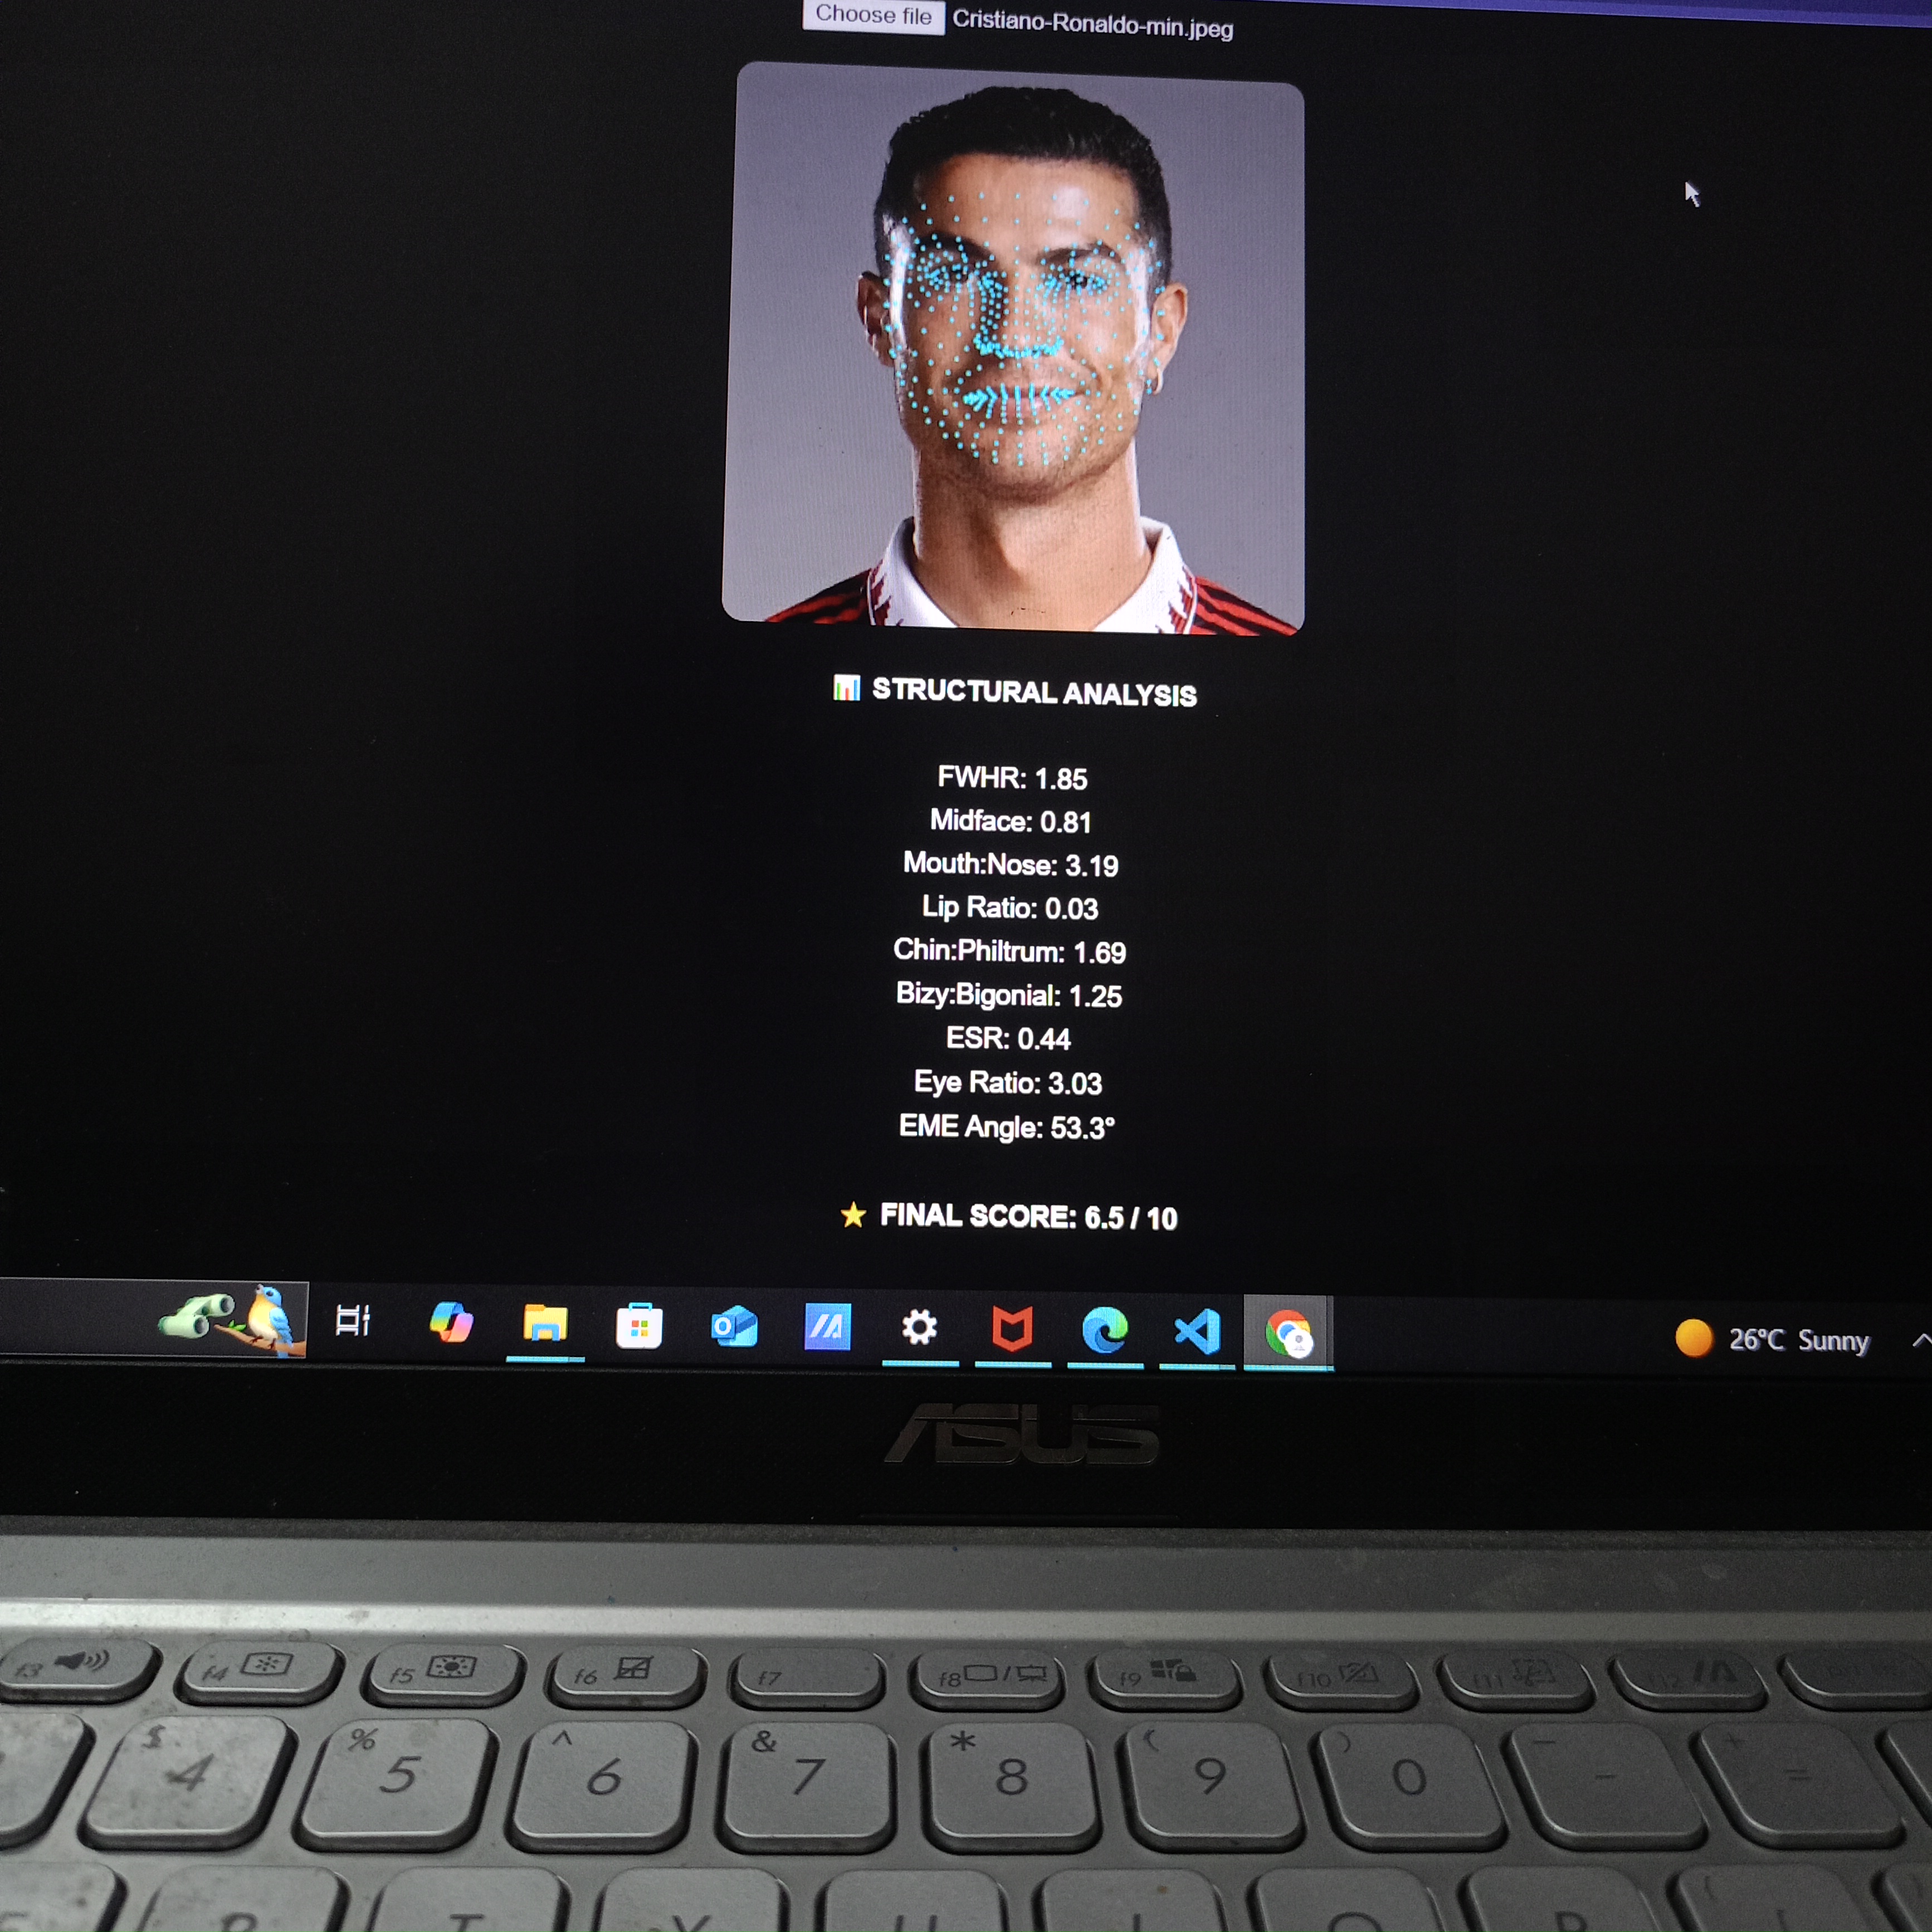The width and height of the screenshot is (1932, 1932).
Task: Open the 26°C Sunny weather widget
Action: point(1773,1340)
